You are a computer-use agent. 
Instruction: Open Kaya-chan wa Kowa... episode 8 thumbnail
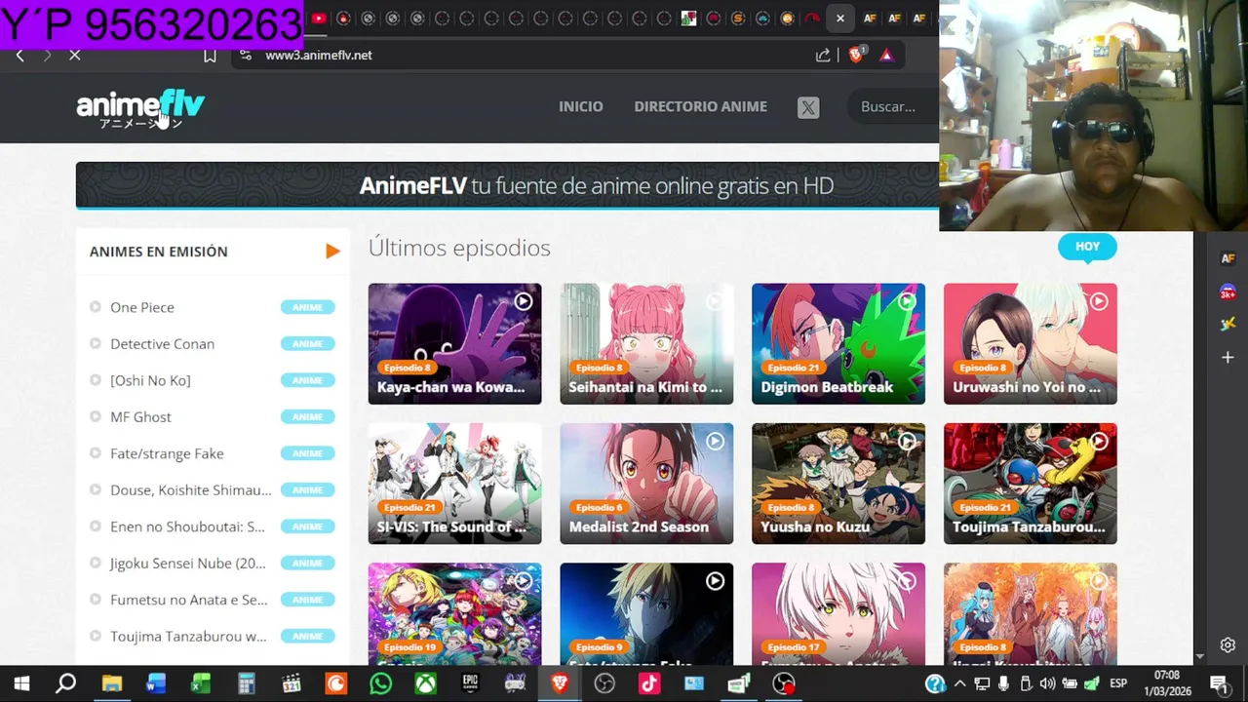point(454,344)
